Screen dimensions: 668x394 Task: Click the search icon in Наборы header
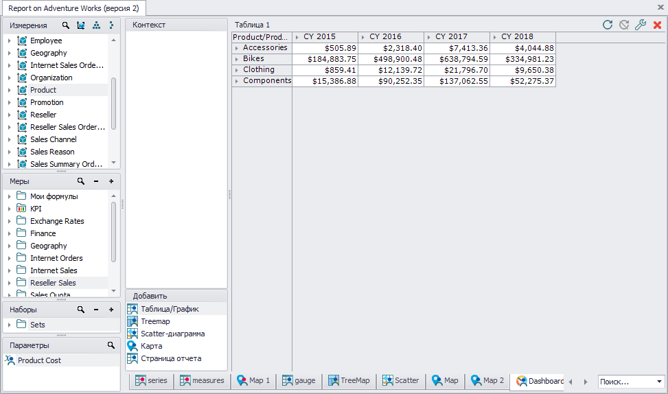pos(81,310)
